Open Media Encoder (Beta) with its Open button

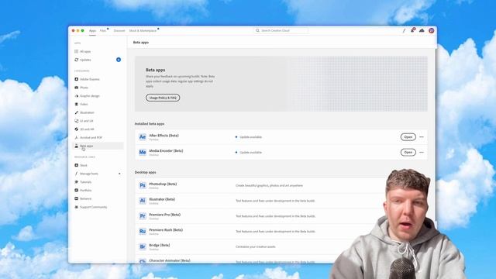[408, 152]
